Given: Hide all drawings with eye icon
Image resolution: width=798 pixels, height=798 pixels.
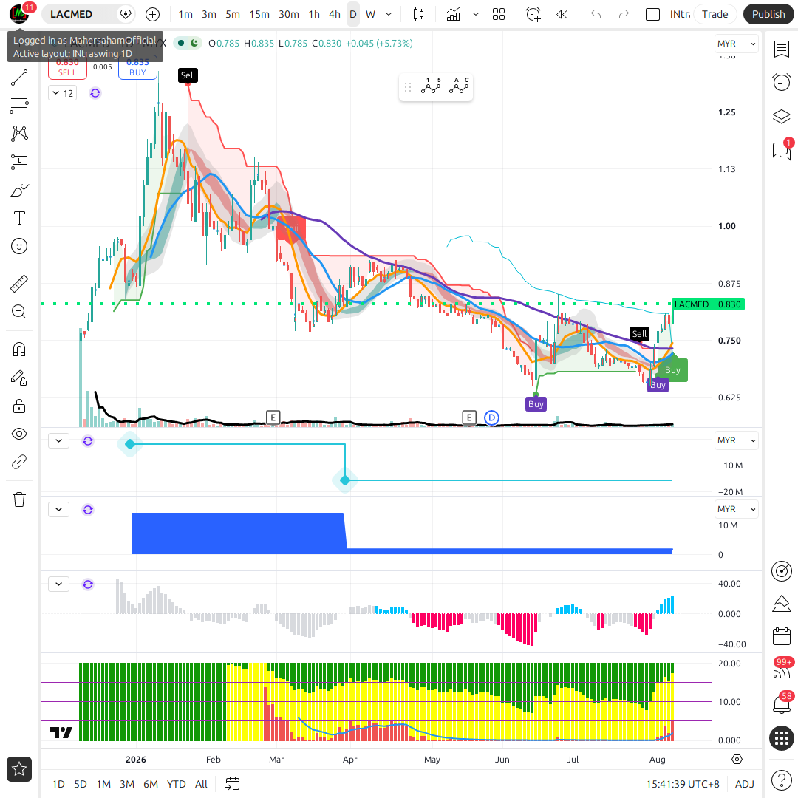Looking at the screenshot, I should [x=19, y=434].
